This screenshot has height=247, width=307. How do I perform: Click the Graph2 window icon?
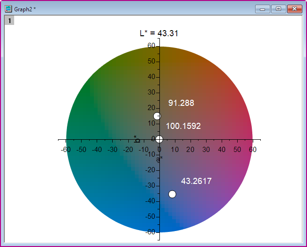coord(8,9)
